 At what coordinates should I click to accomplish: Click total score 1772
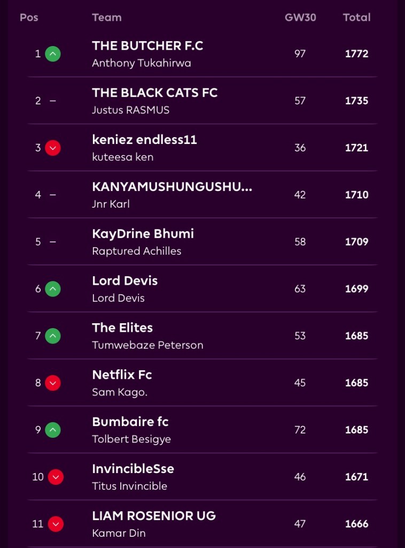pyautogui.click(x=356, y=54)
